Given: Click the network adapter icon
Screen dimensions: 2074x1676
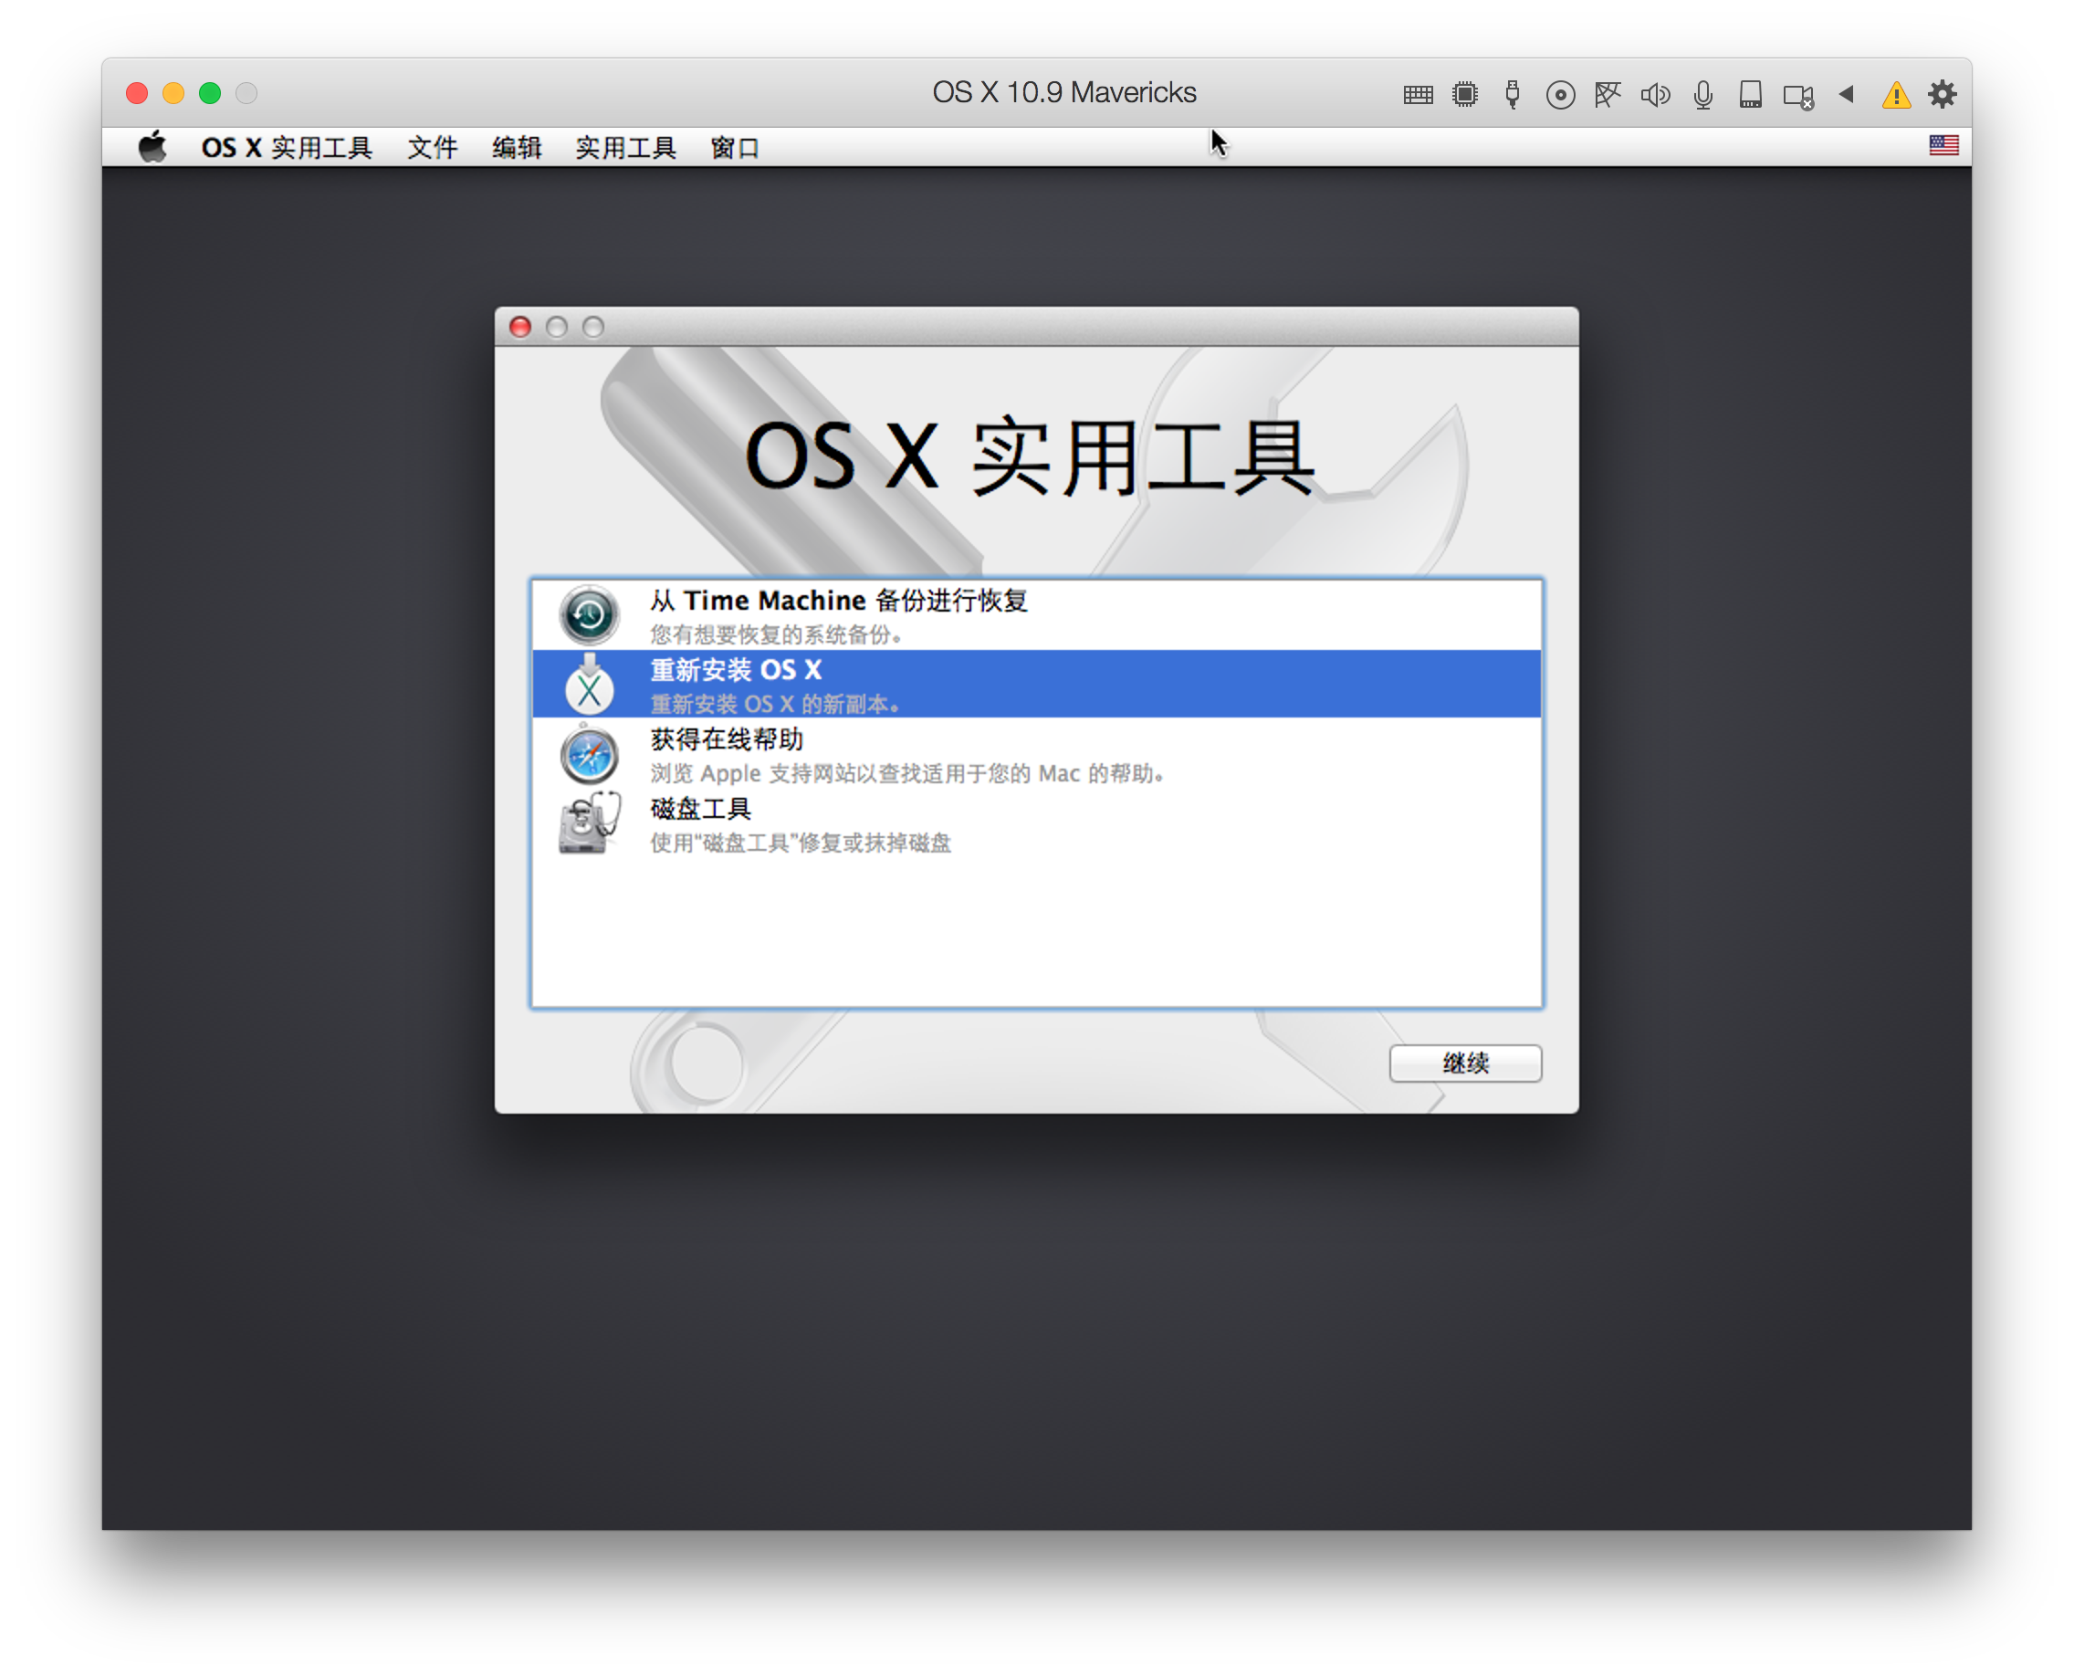Looking at the screenshot, I should (1607, 94).
